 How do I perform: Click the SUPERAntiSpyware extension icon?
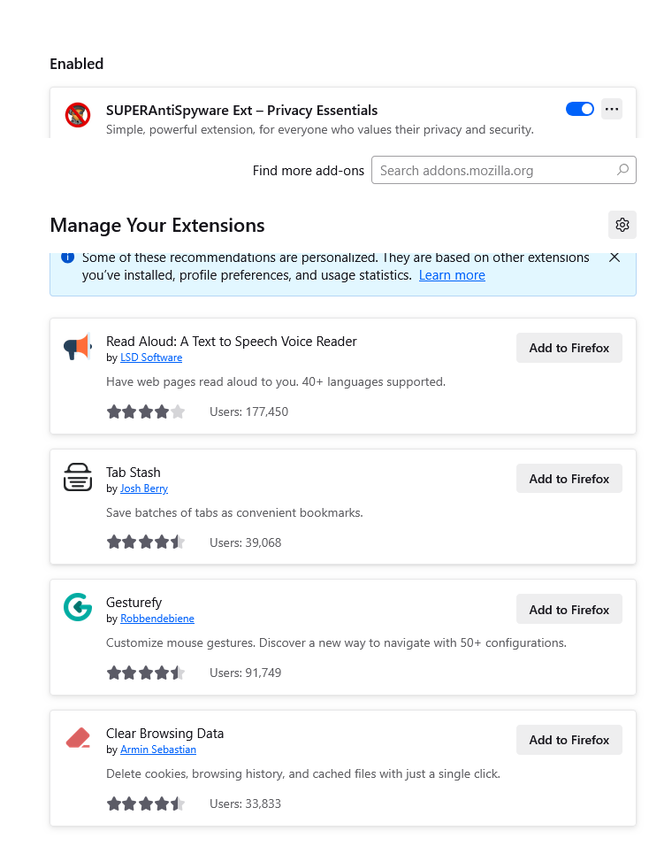78,115
